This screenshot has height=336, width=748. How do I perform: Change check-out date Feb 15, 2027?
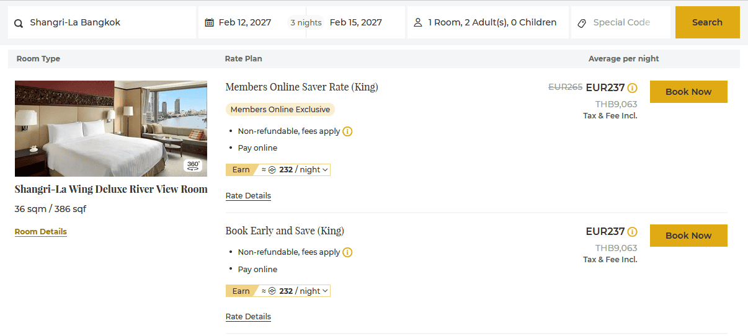[x=355, y=22]
